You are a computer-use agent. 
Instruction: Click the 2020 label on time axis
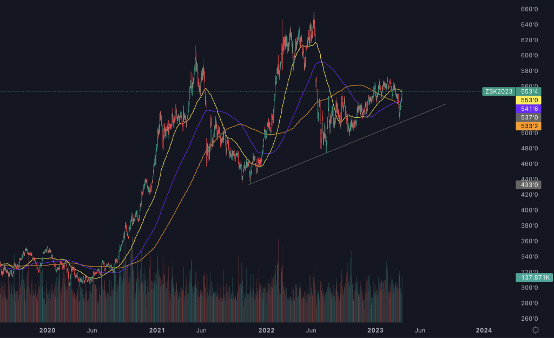[48, 330]
